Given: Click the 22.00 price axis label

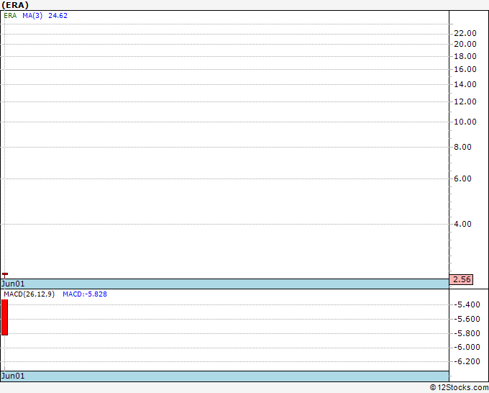Looking at the screenshot, I should tap(465, 33).
